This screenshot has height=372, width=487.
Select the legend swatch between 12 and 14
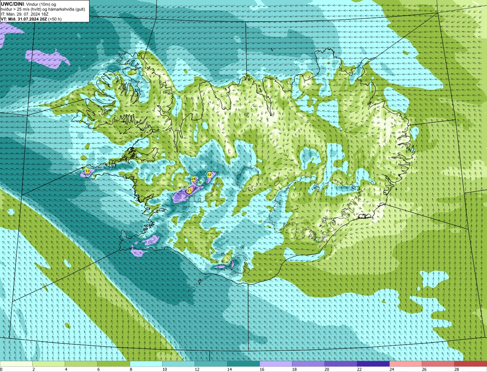click(211, 364)
